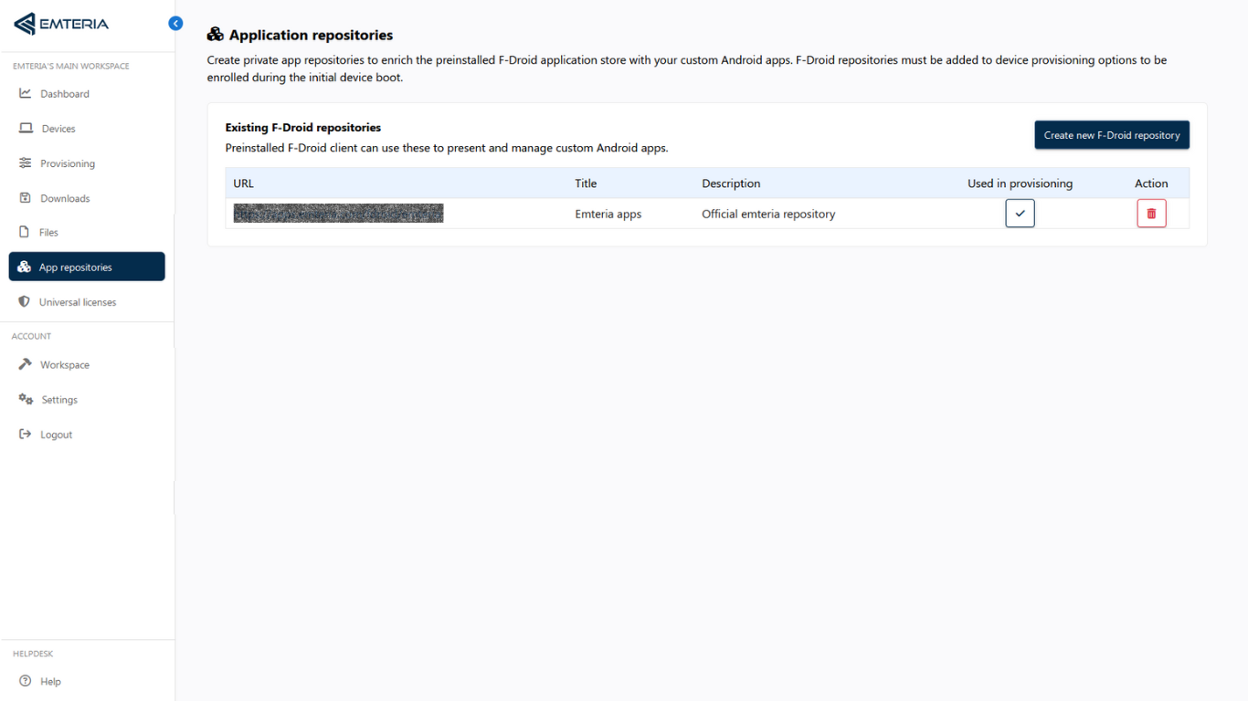Click the Downloads icon
Screen dimensions: 1248x701
(x=26, y=197)
